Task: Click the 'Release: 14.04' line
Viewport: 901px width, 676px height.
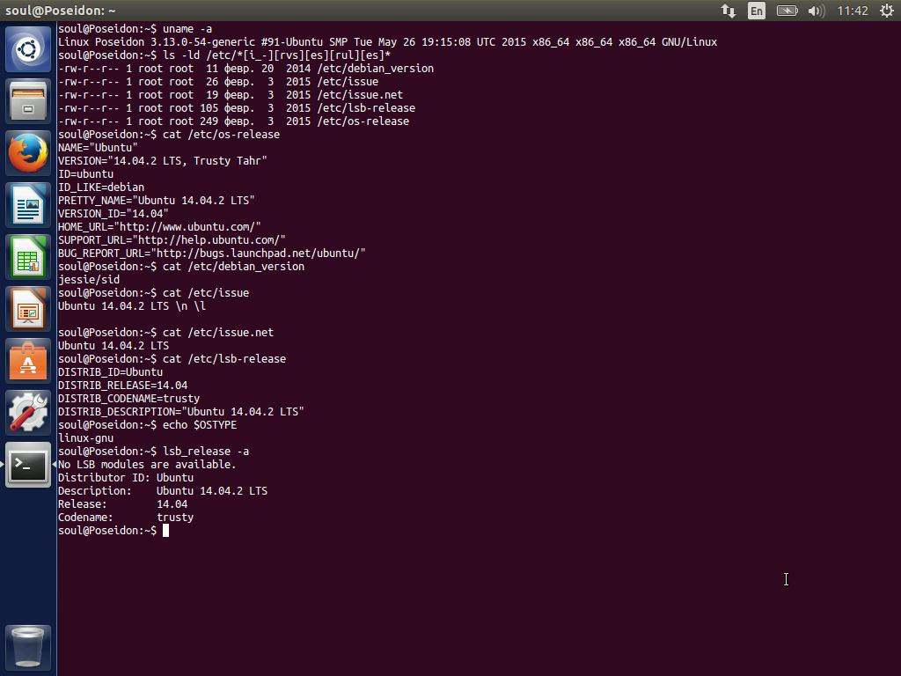Action: tap(123, 504)
